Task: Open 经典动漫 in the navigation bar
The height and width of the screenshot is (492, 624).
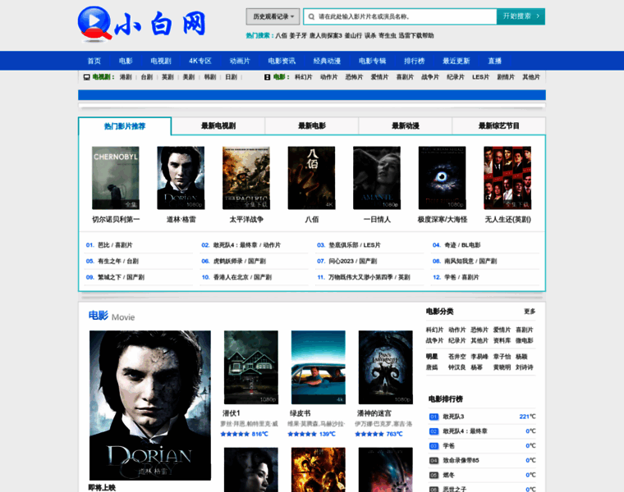Action: click(327, 61)
